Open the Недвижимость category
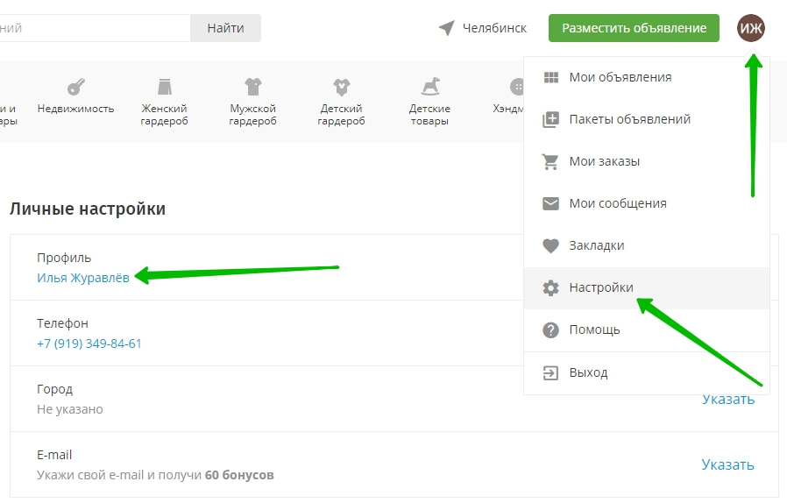The height and width of the screenshot is (503, 787). (76, 98)
